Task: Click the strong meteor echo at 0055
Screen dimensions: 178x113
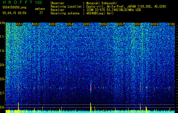Action: pos(91,88)
